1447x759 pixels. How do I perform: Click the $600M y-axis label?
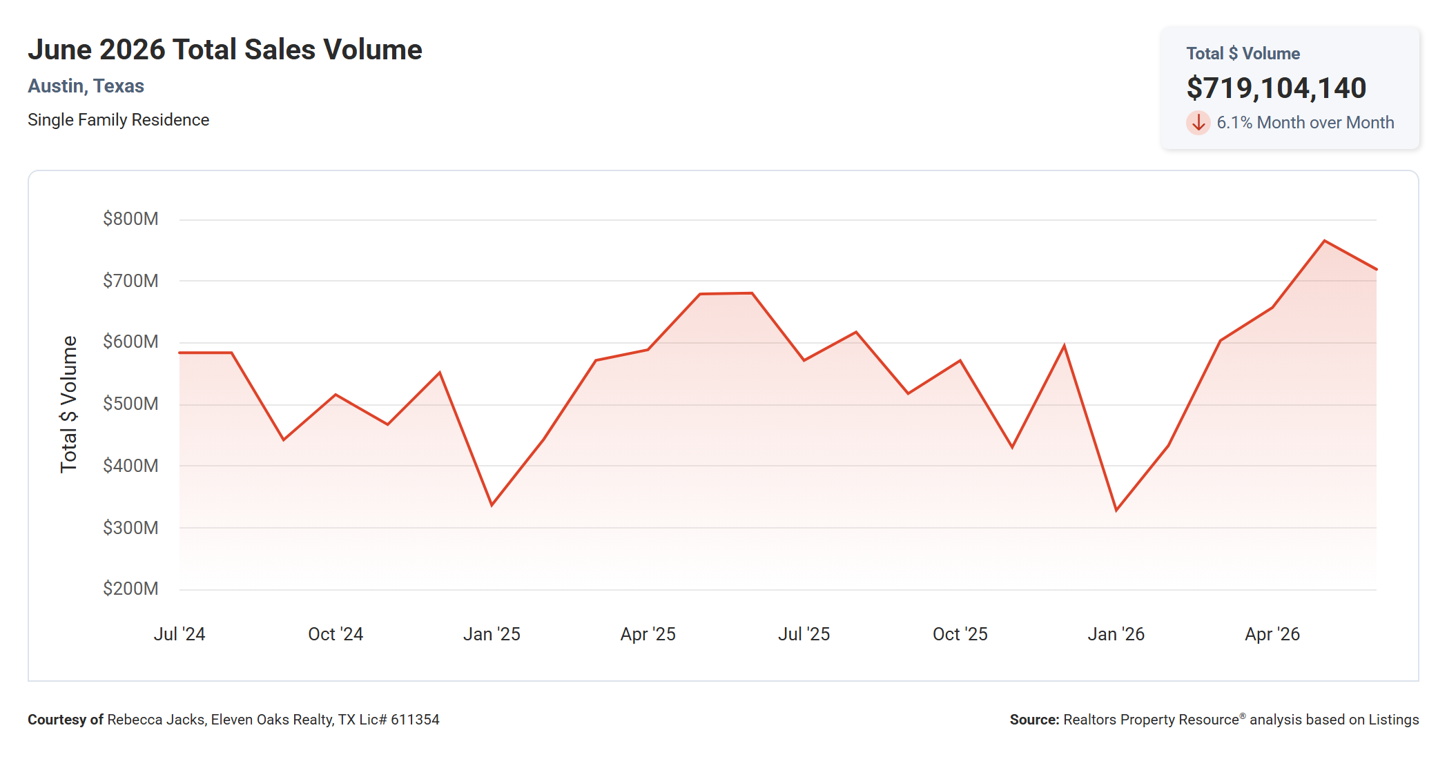point(130,342)
